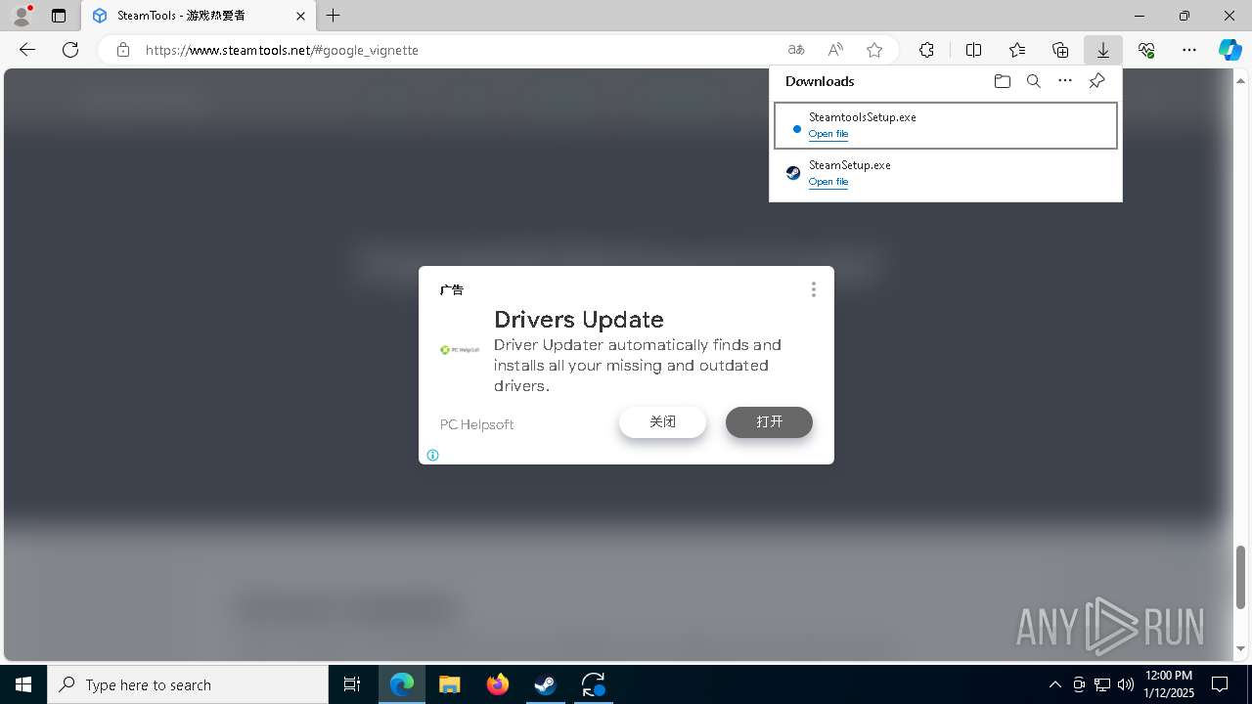Open the tab actions menu icon
Image resolution: width=1252 pixels, height=704 pixels.
[59, 16]
